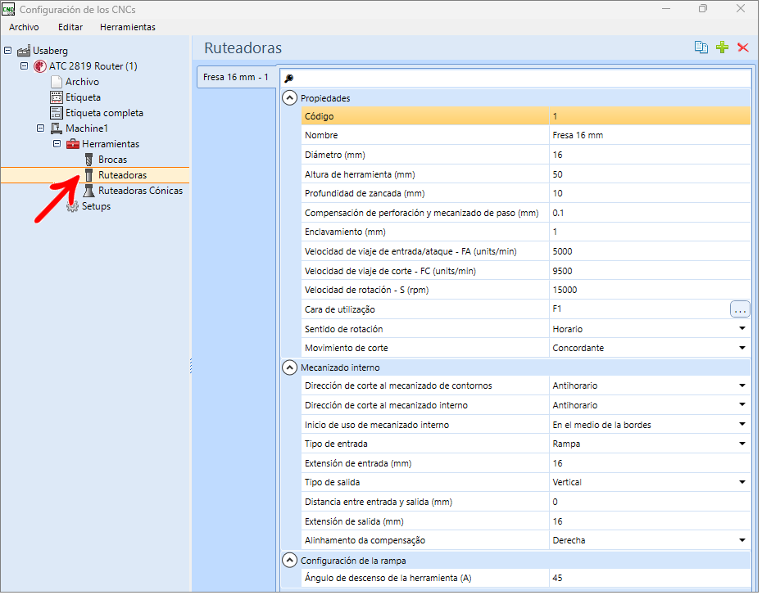
Task: Select Archivo node under ATC router
Action: click(82, 82)
